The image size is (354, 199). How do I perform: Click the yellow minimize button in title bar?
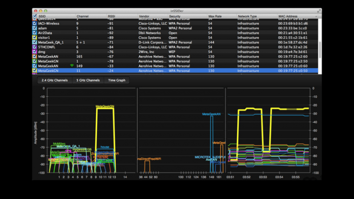(x=40, y=11)
